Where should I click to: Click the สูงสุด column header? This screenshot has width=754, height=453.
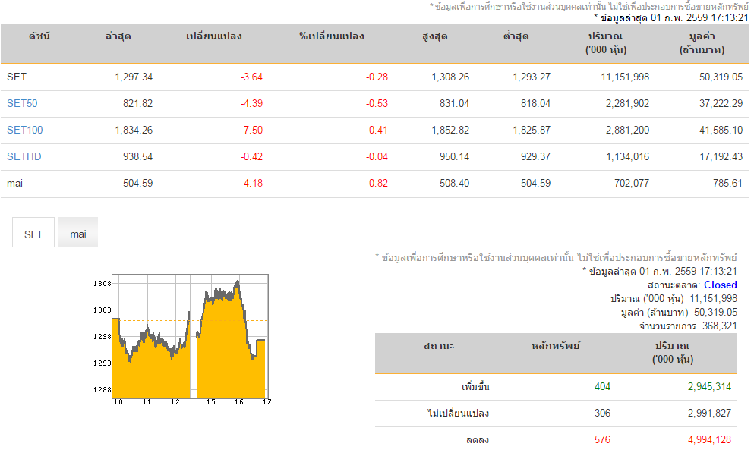click(x=435, y=36)
